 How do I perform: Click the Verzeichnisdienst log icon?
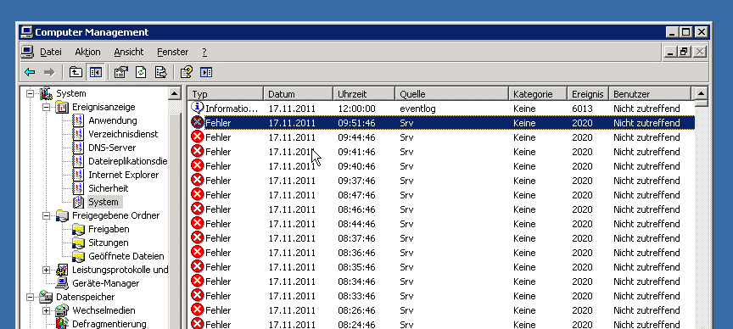pyautogui.click(x=79, y=134)
